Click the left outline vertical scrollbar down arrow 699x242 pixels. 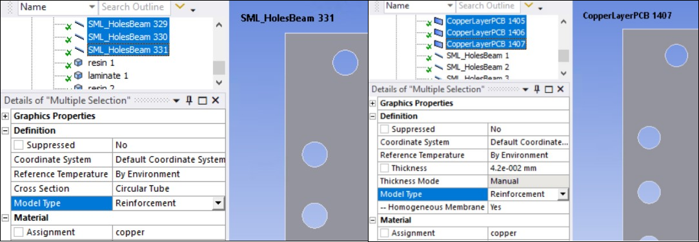218,82
